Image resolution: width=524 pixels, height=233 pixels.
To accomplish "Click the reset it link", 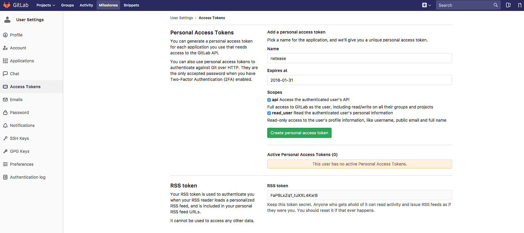I will click(x=326, y=210).
